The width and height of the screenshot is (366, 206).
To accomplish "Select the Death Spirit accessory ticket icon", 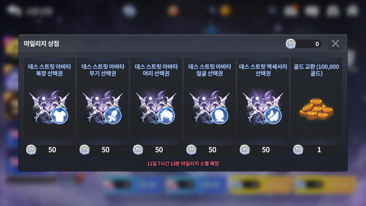I will [263, 107].
